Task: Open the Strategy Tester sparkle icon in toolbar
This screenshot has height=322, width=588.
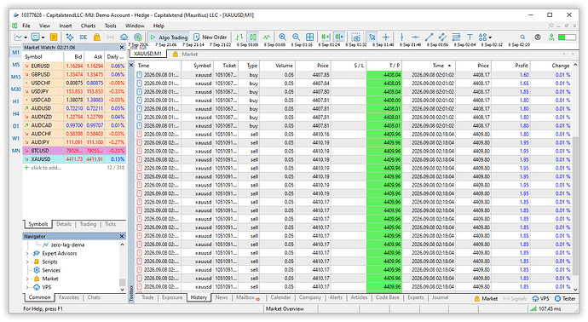Action: click(69, 37)
